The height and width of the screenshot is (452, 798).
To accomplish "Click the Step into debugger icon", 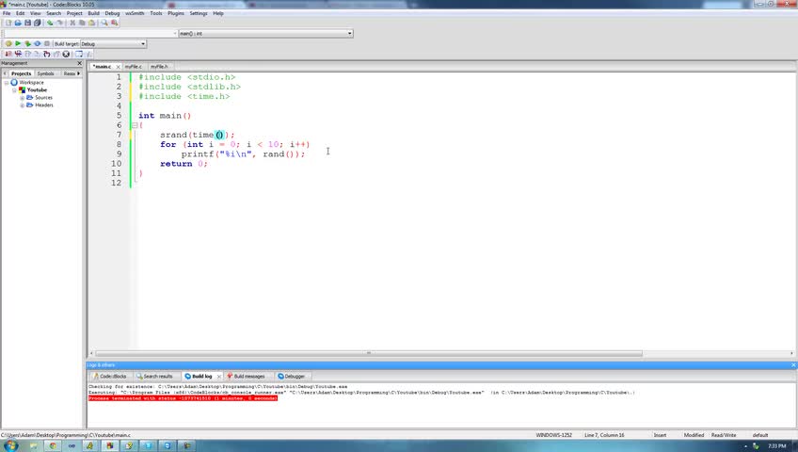I will click(47, 54).
